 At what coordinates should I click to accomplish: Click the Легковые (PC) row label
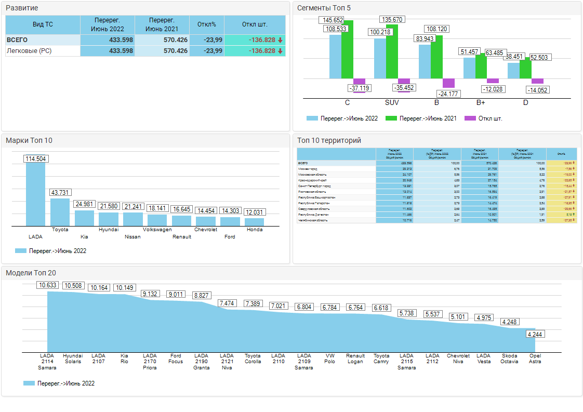click(29, 51)
